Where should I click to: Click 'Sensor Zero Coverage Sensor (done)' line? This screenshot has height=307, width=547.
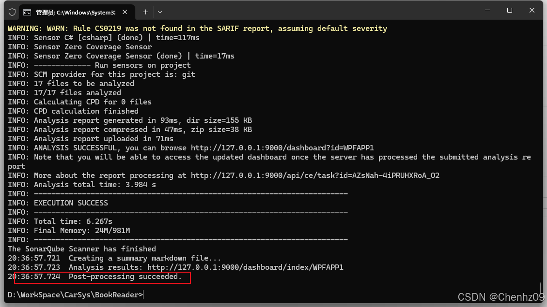pyautogui.click(x=121, y=56)
